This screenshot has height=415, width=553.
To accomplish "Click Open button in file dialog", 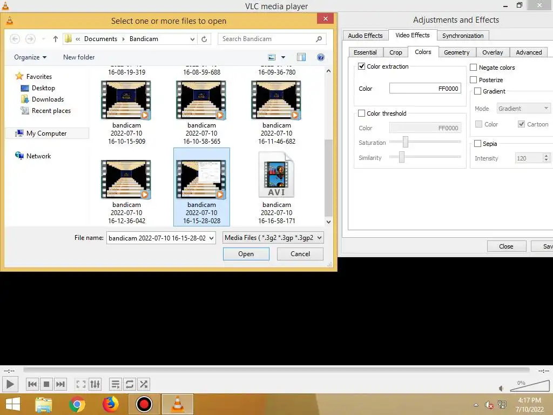I will (x=246, y=254).
